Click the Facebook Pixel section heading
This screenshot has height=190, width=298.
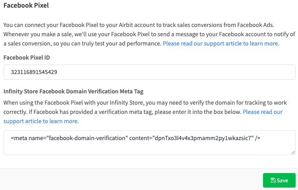click(26, 6)
